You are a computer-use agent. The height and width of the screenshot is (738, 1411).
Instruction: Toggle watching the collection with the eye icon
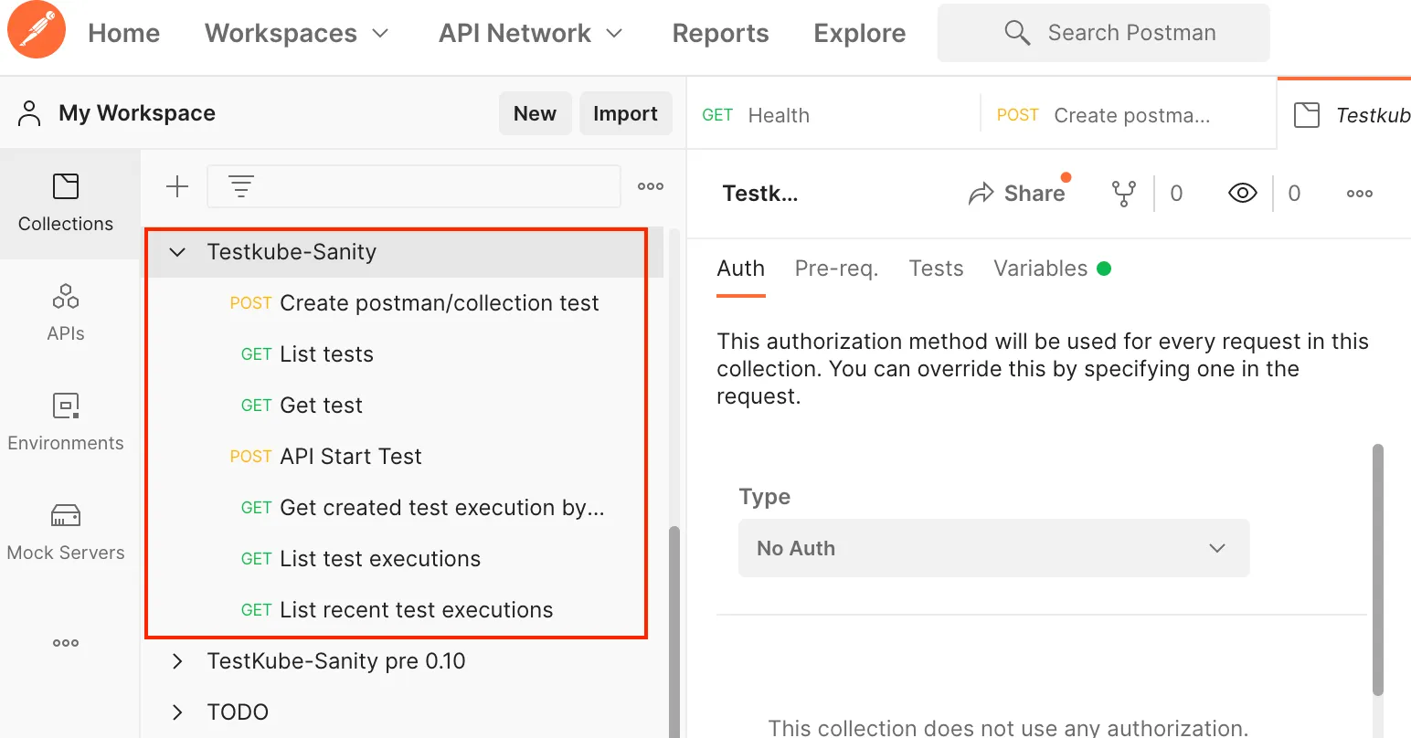click(1242, 193)
